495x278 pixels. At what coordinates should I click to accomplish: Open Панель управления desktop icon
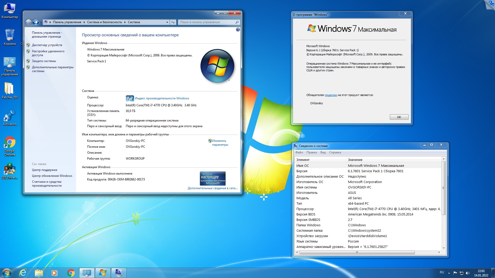[x=10, y=67]
